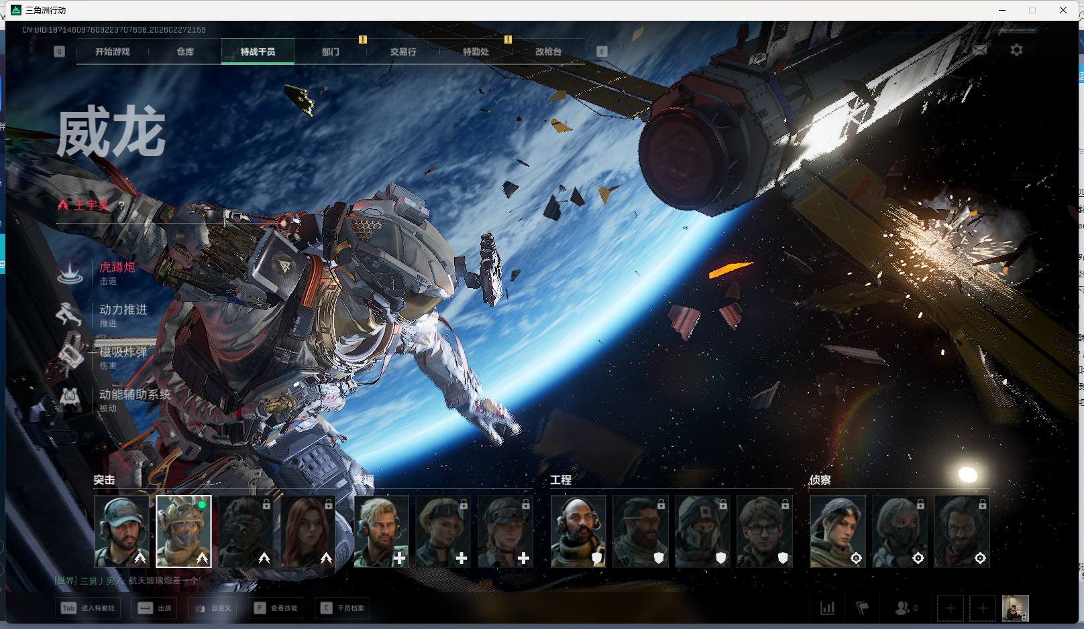Open the bar chart statistics icon
1084x629 pixels.
pyautogui.click(x=828, y=608)
